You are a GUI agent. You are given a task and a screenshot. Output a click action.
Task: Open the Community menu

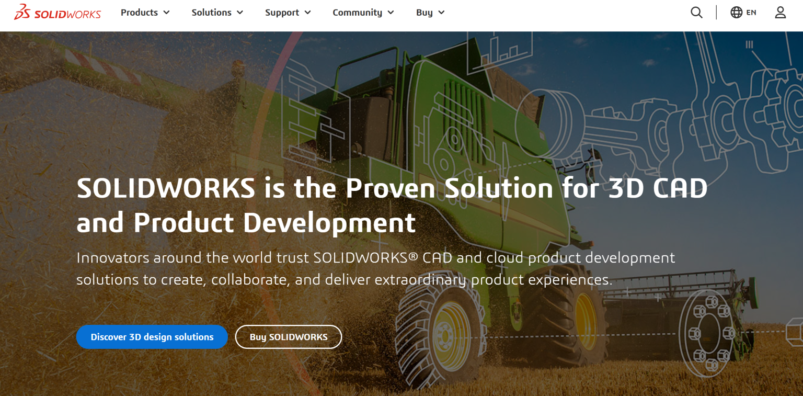coord(357,13)
